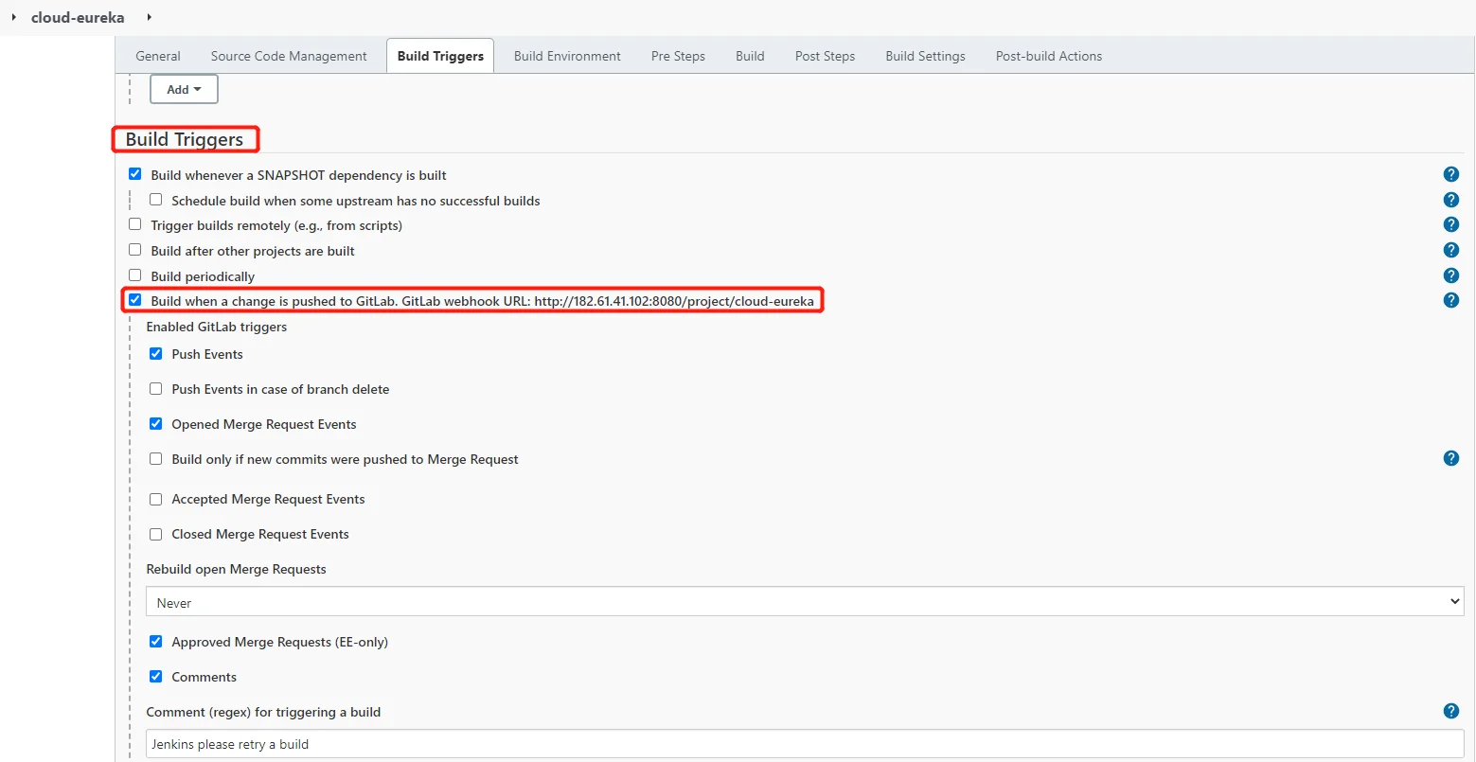Check Build only if new commits were pushed
The height and width of the screenshot is (762, 1476).
(x=155, y=458)
